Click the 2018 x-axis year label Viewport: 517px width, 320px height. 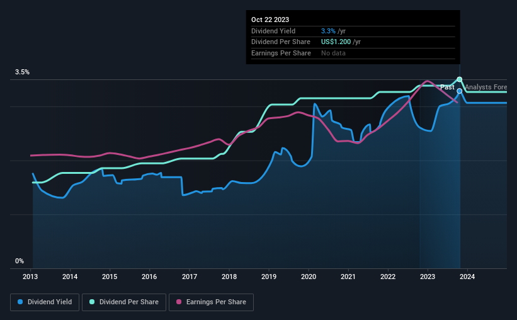pyautogui.click(x=229, y=277)
